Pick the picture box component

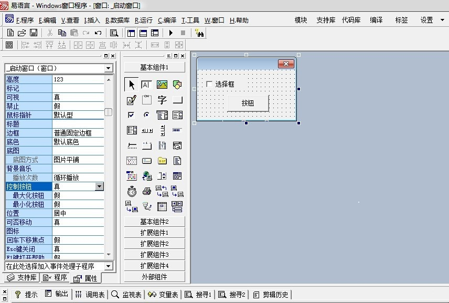pos(162,85)
